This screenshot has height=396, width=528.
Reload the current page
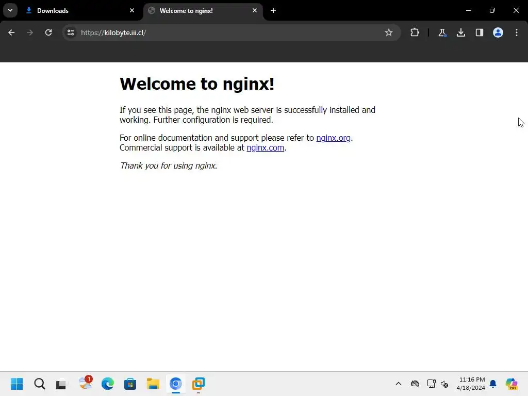click(48, 32)
